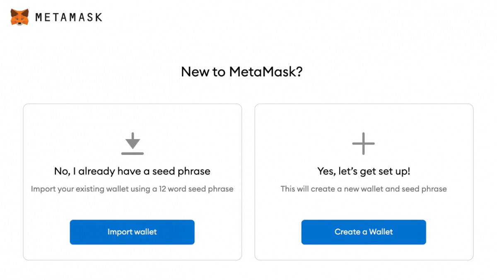Click "seed phrase" in the create wallet description
497x280 pixels.
pos(426,189)
